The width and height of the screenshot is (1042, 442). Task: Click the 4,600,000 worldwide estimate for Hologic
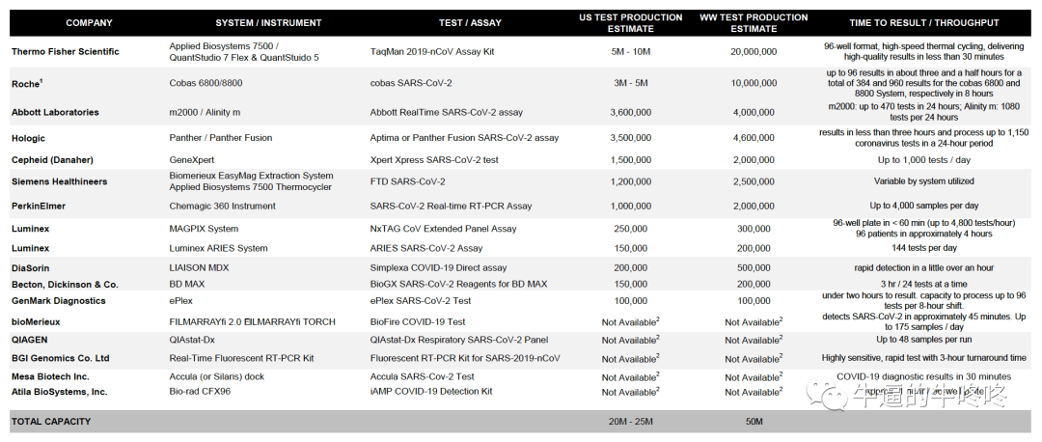(754, 138)
